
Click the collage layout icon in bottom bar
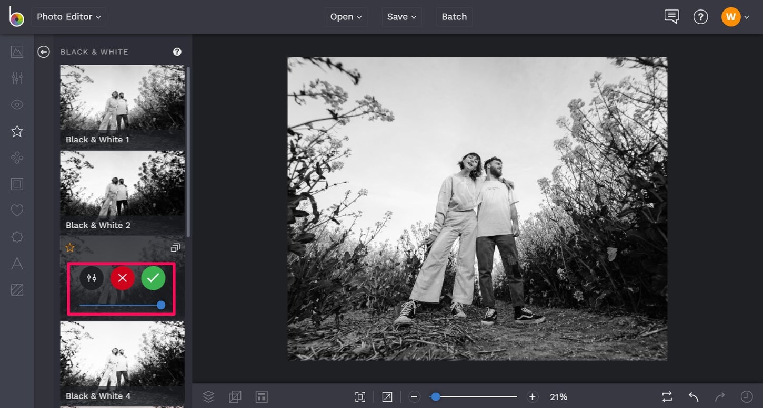pyautogui.click(x=262, y=396)
